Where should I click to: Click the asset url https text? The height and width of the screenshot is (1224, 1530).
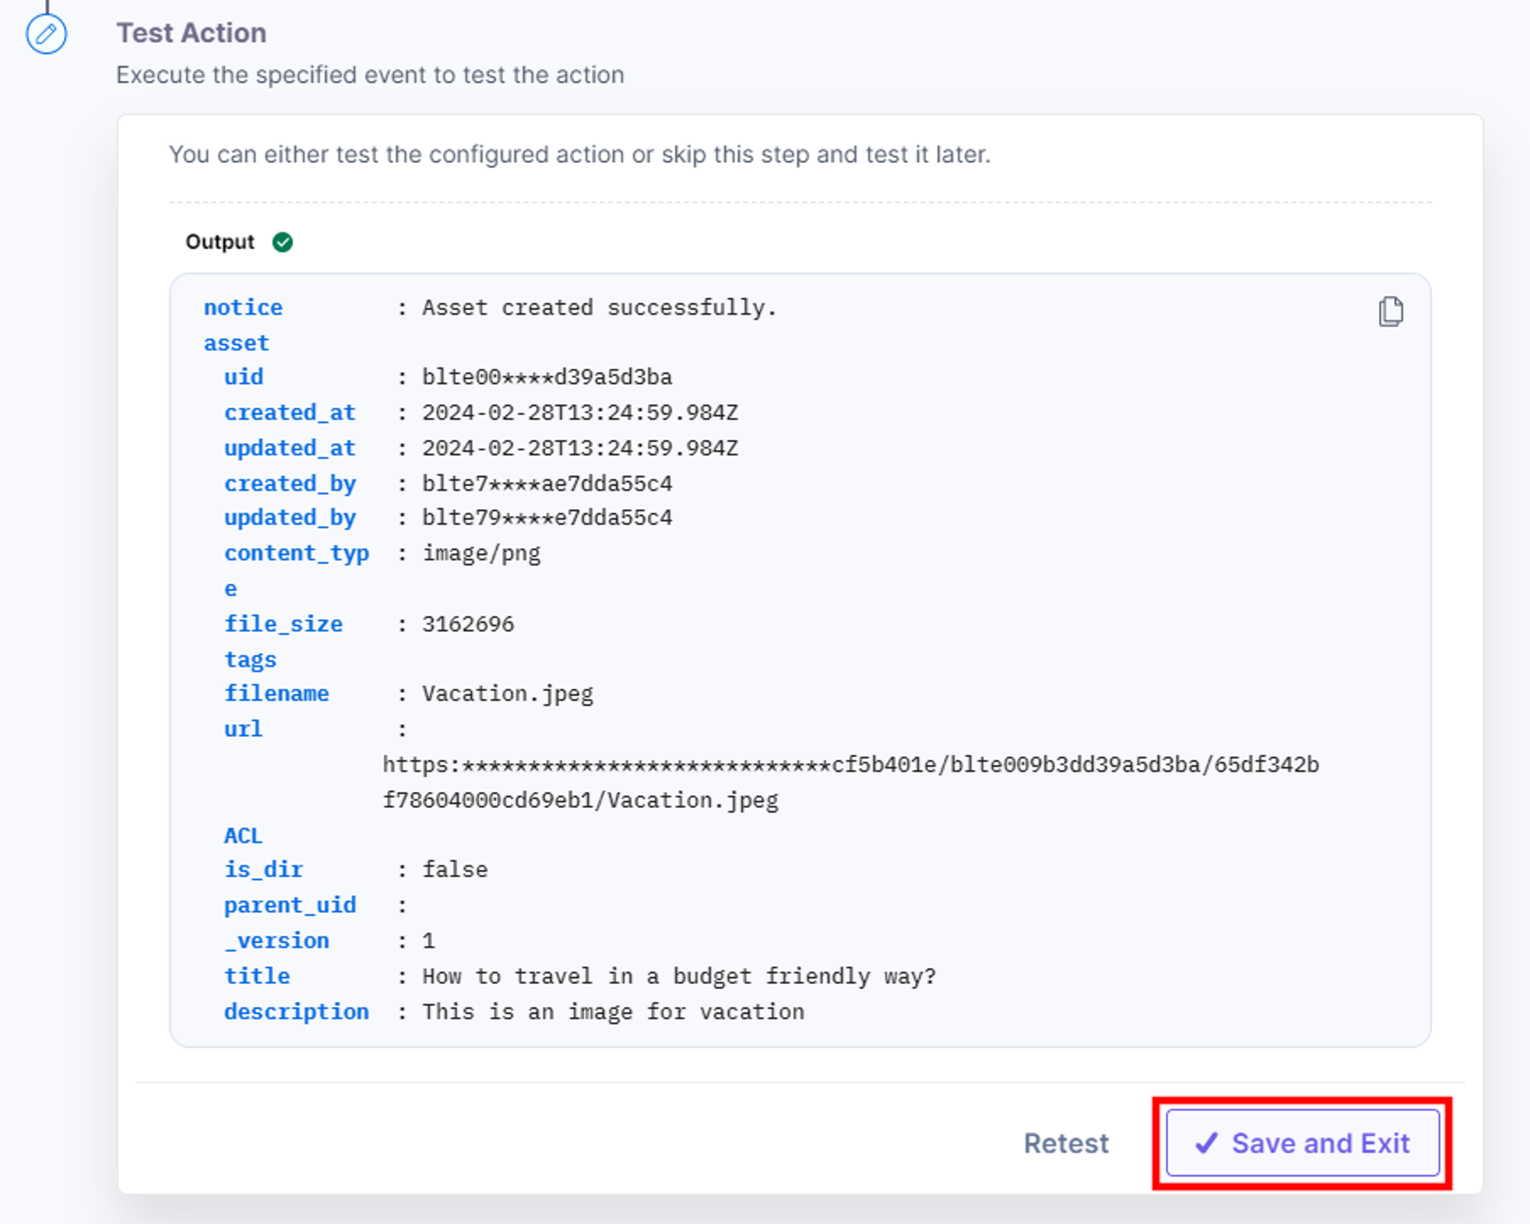851,782
